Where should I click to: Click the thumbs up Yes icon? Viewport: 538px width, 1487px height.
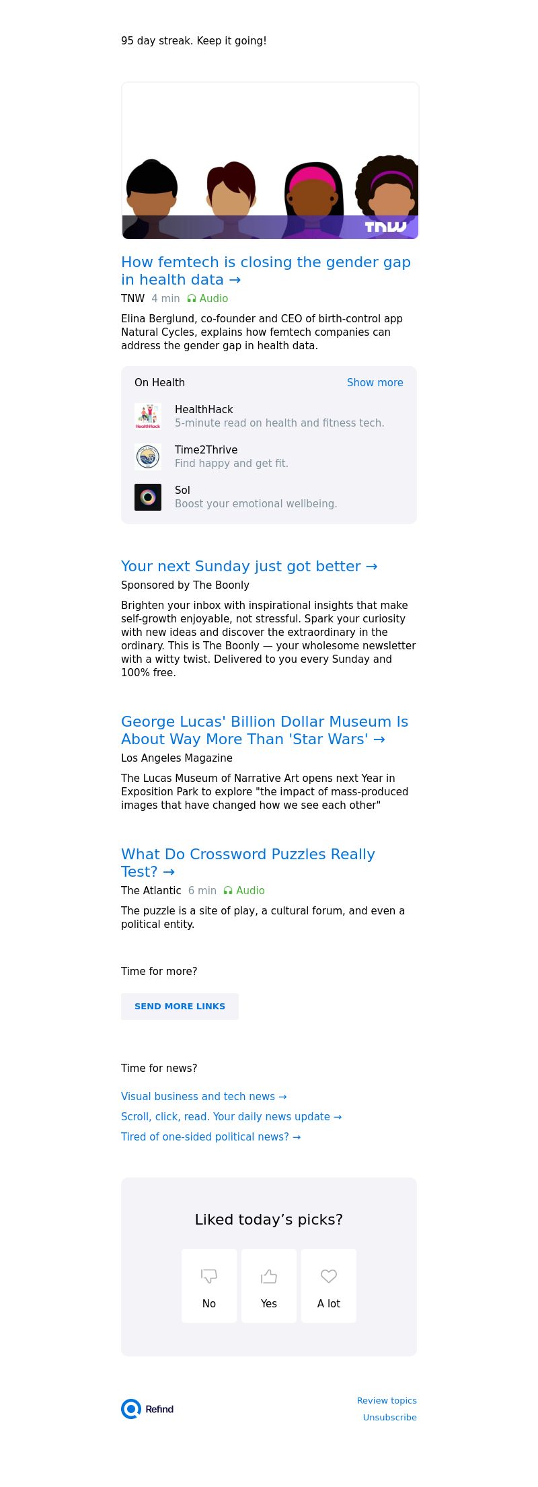click(269, 1276)
